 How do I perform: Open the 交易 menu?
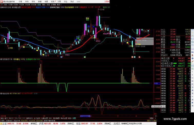(x=59, y=2)
